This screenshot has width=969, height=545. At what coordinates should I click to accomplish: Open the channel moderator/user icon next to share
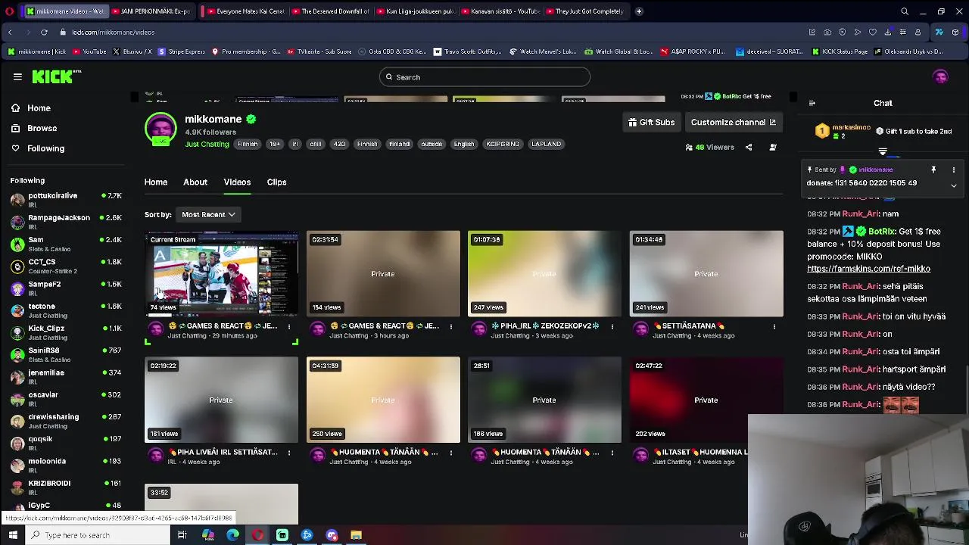[773, 147]
